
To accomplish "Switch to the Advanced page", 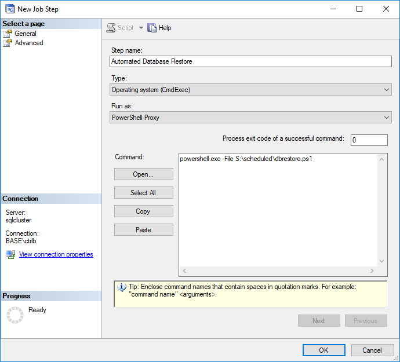I will pos(29,43).
